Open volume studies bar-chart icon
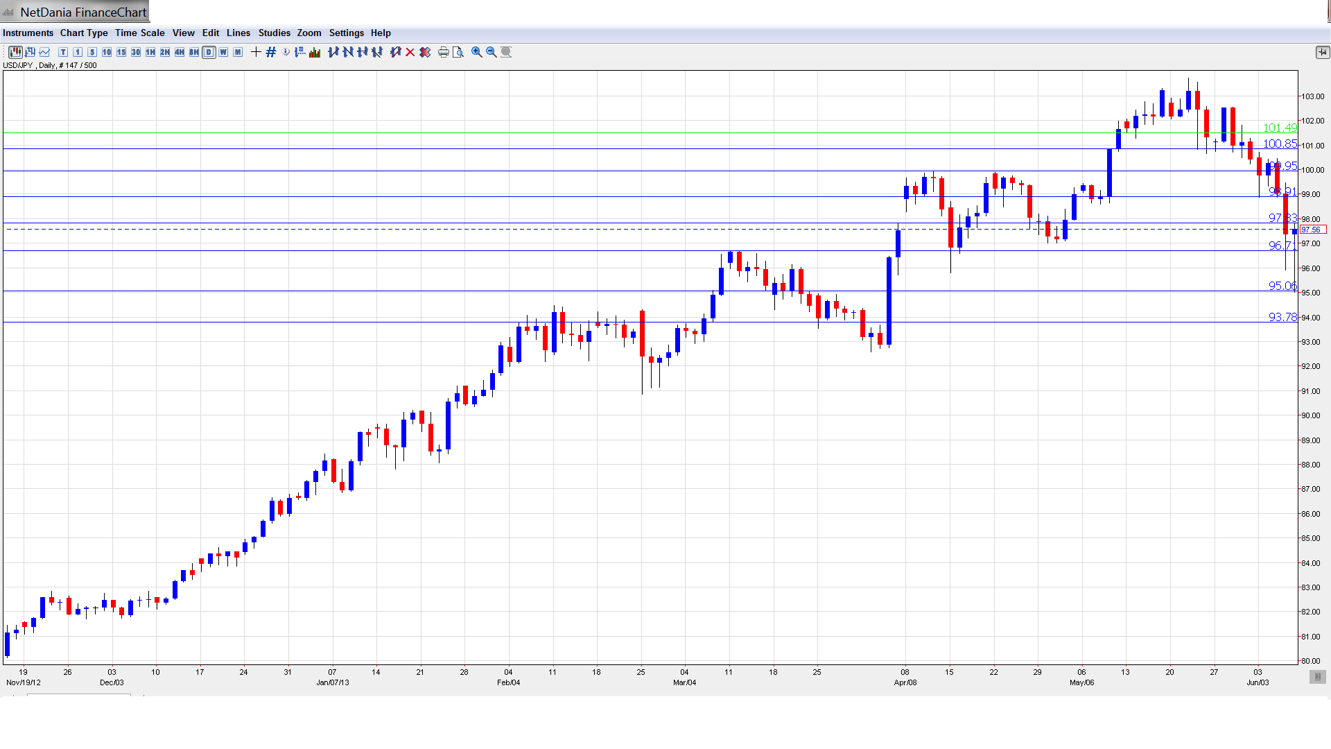Image resolution: width=1331 pixels, height=749 pixels. 315,52
